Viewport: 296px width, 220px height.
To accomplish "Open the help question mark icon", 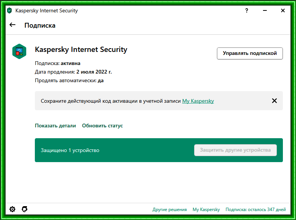I will 247,10.
